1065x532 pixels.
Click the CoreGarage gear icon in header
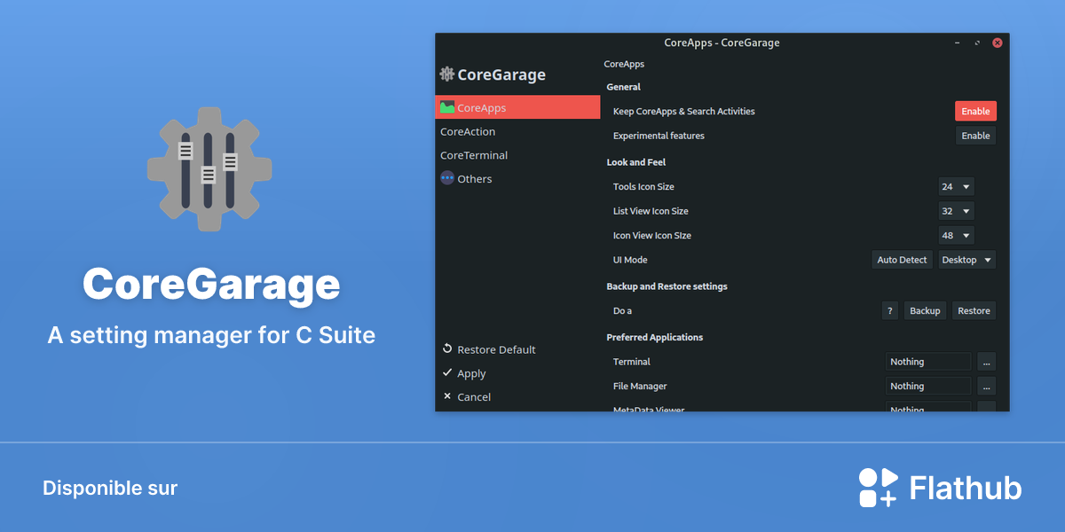(x=446, y=74)
